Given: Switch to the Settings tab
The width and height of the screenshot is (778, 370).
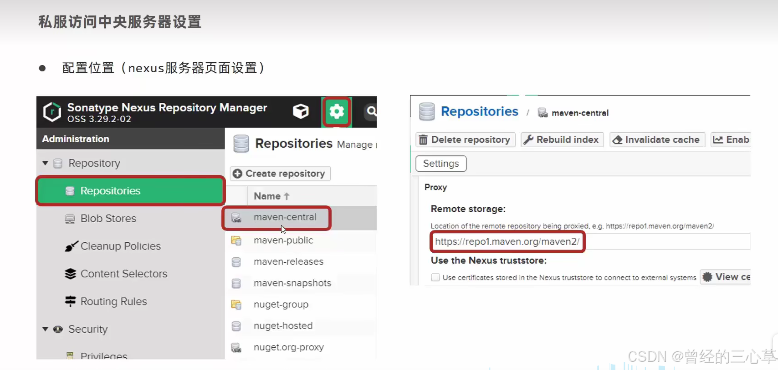Looking at the screenshot, I should 441,164.
